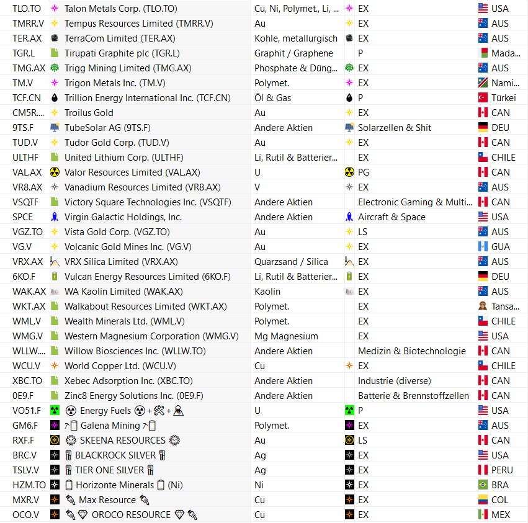Click the Chile flag in the United Lithium row
This screenshot has height=523, width=528.
coord(483,157)
